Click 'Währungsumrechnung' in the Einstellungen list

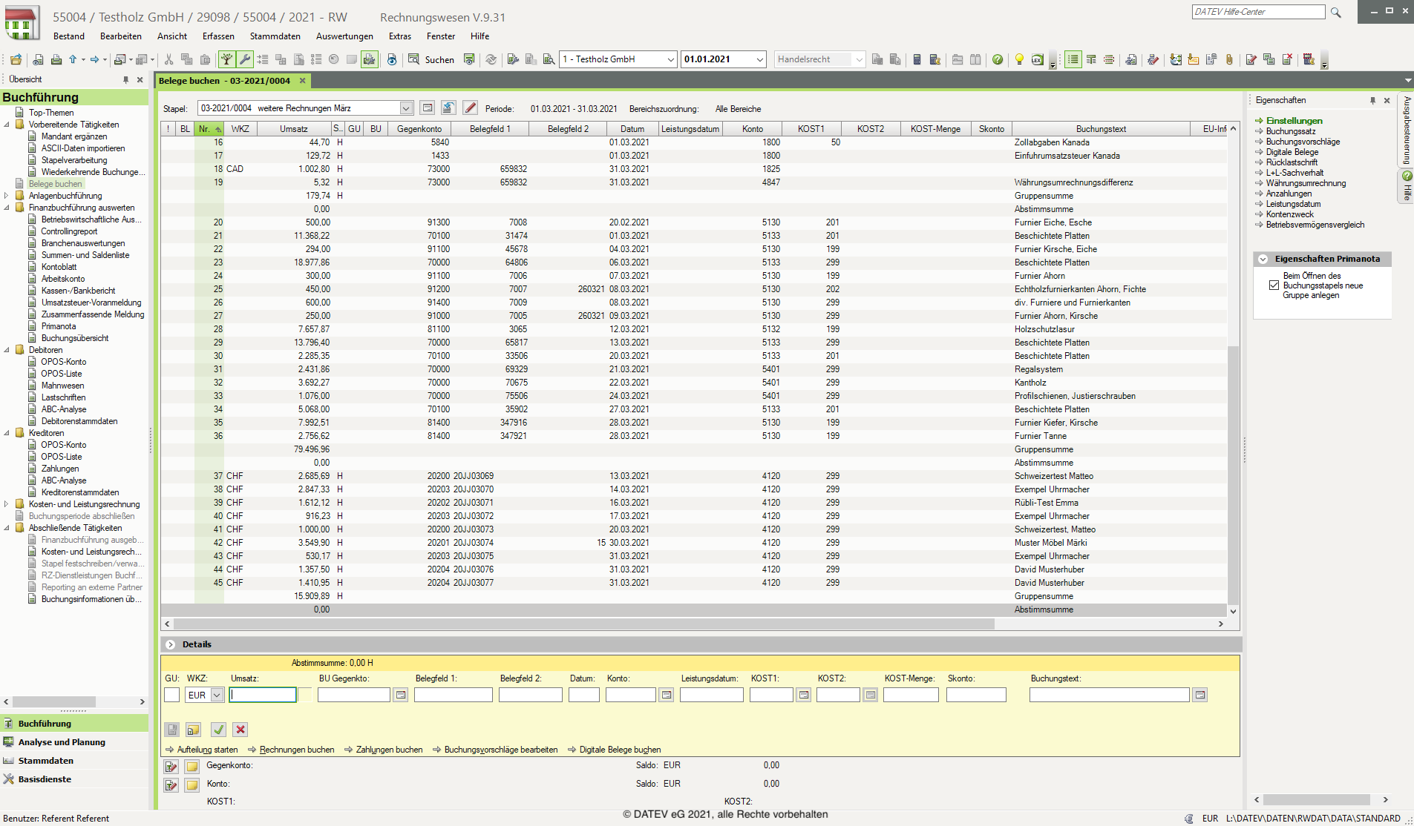click(x=1306, y=183)
